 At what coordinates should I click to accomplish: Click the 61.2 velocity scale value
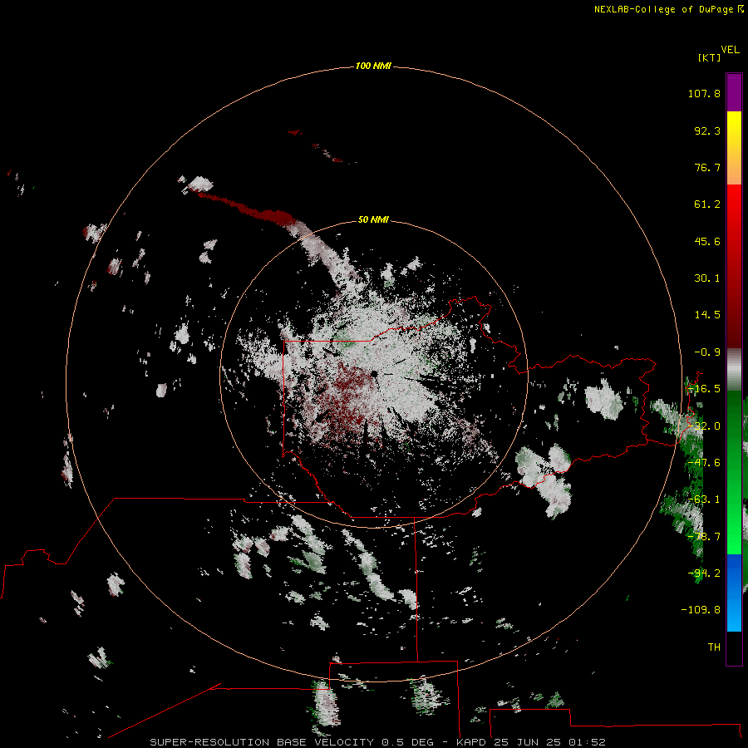[707, 204]
